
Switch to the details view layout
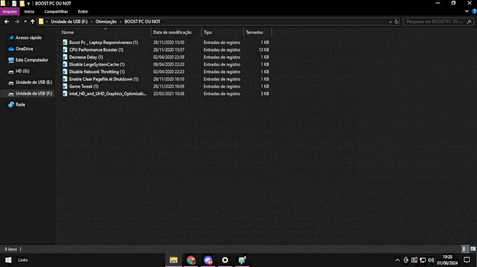pyautogui.click(x=464, y=249)
